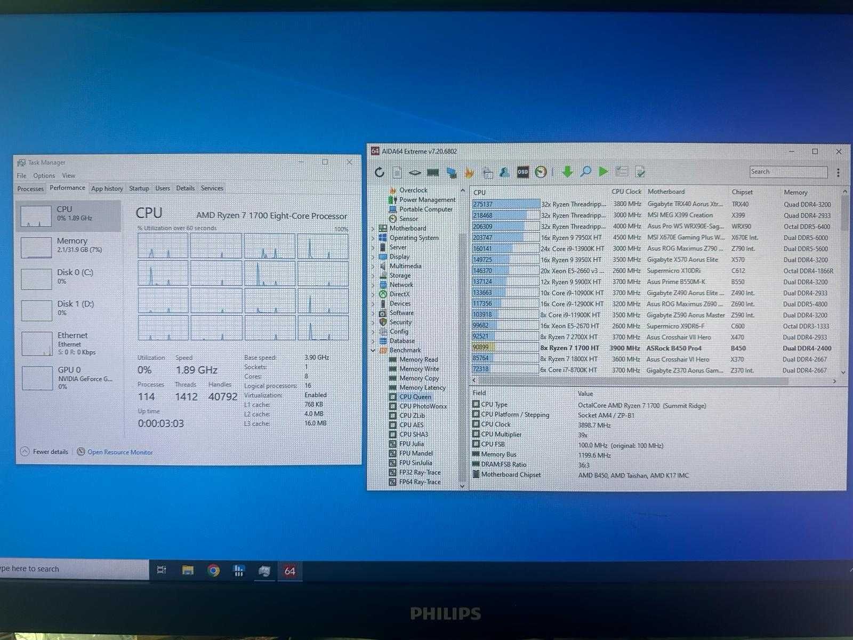The height and width of the screenshot is (640, 853).
Task: Start benchmark with the green play icon
Action: click(603, 172)
